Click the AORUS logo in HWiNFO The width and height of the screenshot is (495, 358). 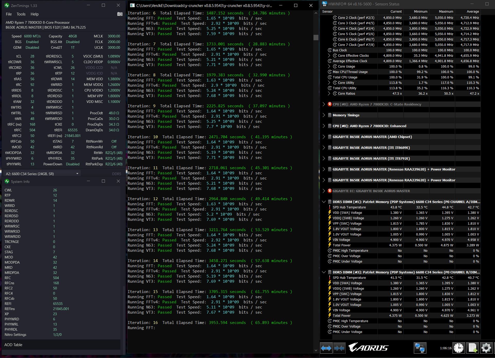368,348
